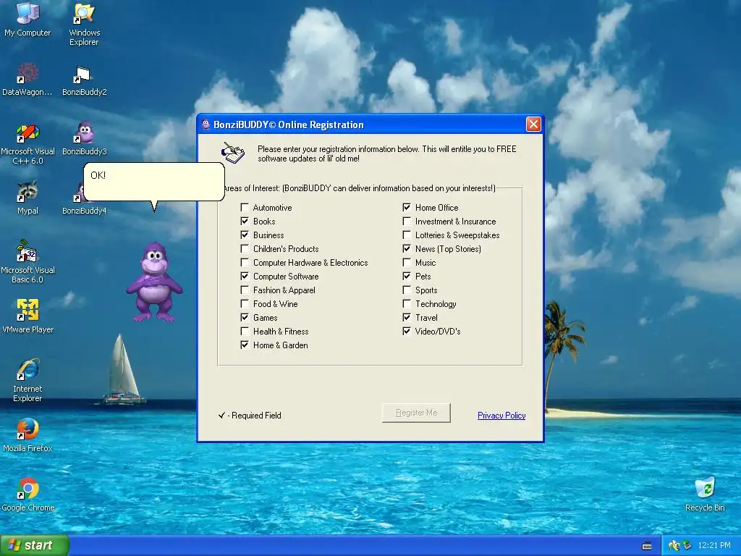Click the second system tray icon
This screenshot has width=741, height=556.
coord(687,546)
